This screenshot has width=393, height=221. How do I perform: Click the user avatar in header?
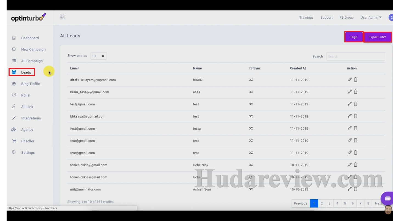pyautogui.click(x=391, y=17)
